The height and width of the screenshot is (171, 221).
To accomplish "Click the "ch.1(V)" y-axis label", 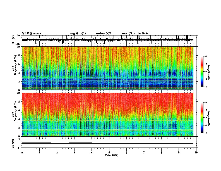I will click(13, 40).
